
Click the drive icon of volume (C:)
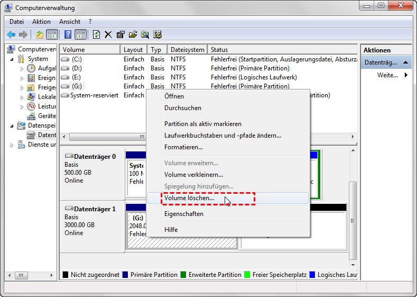(x=65, y=59)
